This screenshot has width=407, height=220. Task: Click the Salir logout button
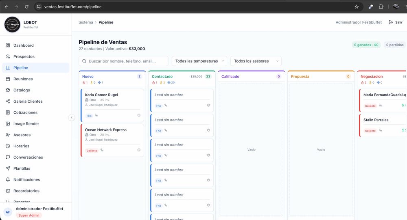[x=396, y=22]
